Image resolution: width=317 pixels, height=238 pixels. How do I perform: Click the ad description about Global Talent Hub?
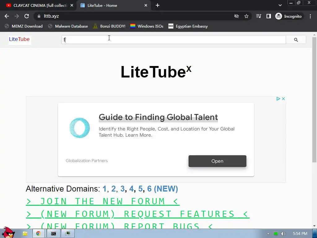pos(166,132)
